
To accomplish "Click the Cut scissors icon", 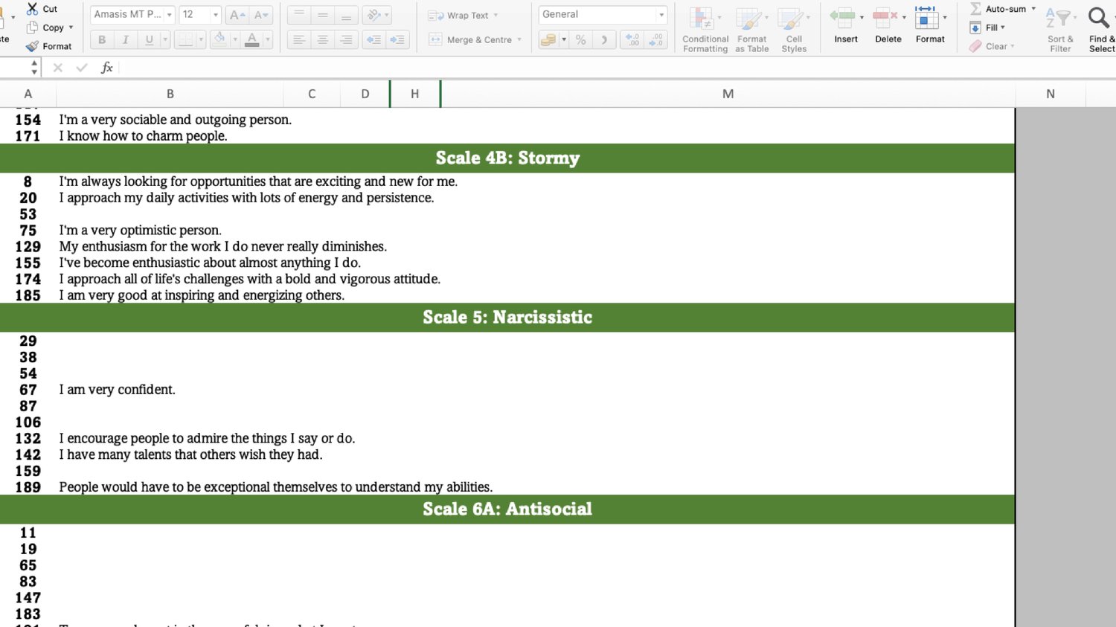I will (33, 9).
